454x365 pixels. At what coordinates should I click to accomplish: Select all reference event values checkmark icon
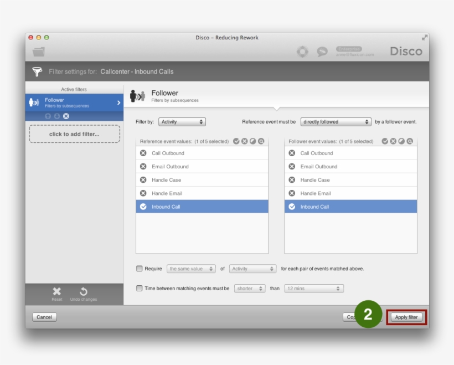[x=236, y=141]
